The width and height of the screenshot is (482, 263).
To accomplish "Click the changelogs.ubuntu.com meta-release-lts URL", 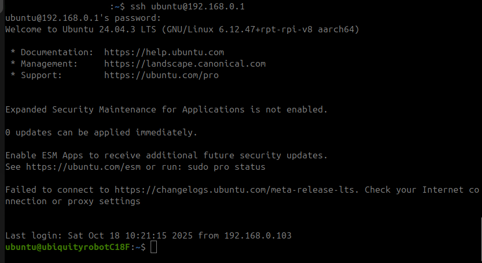I will (237, 190).
